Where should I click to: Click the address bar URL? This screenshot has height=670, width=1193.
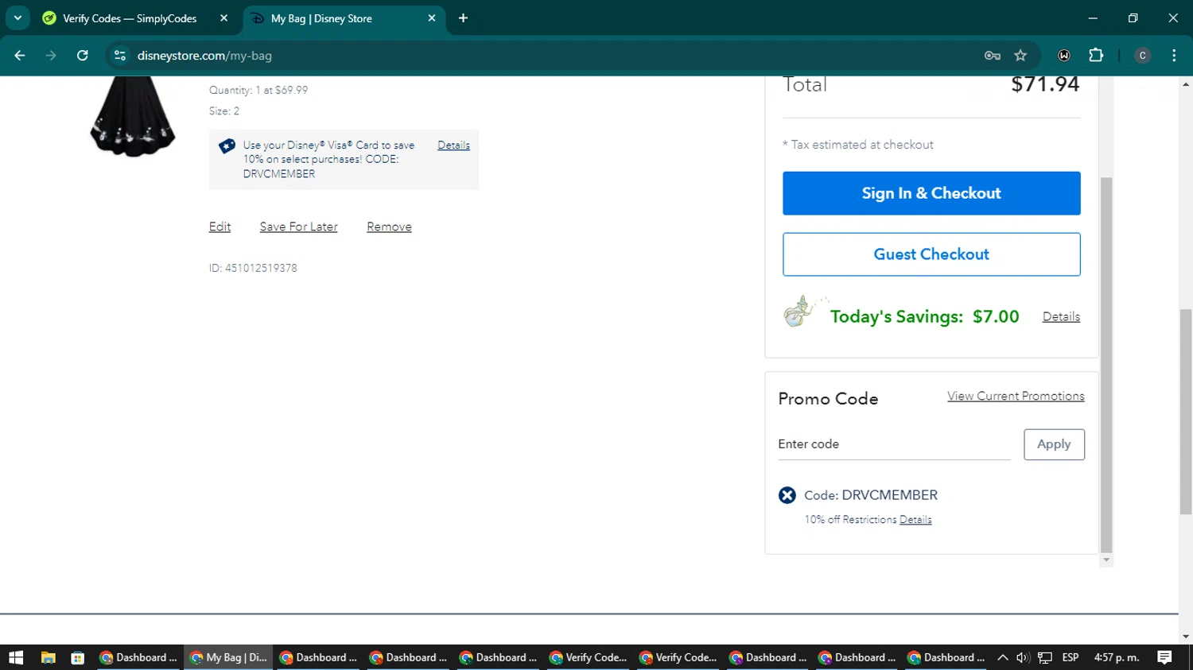point(204,56)
